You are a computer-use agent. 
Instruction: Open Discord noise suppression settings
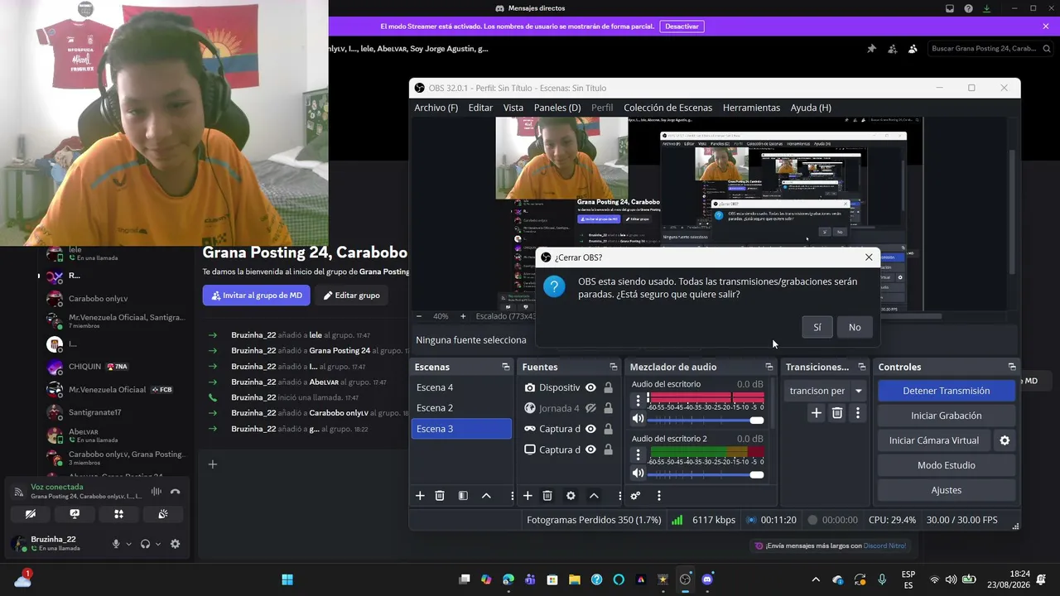coord(156,492)
